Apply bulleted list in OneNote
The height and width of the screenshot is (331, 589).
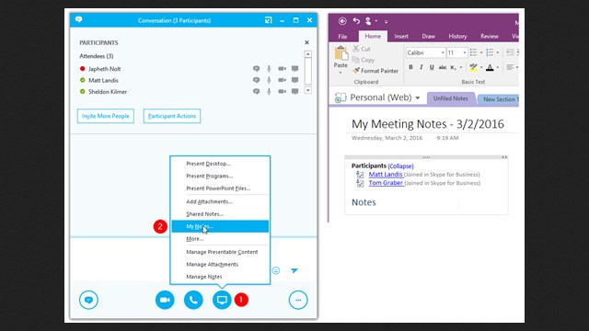(473, 52)
